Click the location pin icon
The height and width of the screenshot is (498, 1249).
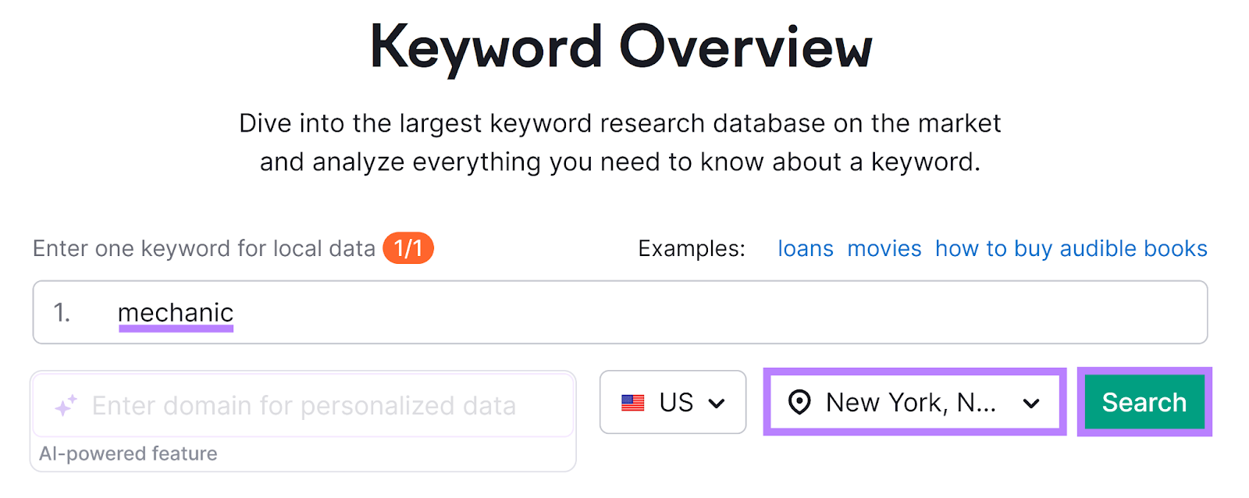[801, 403]
